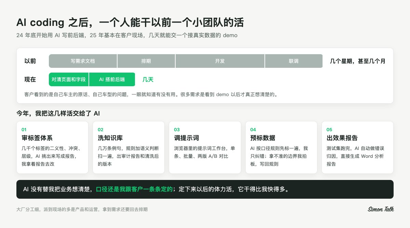Click the '01' card number
Screen dimensions: 410x228
tap(24, 130)
